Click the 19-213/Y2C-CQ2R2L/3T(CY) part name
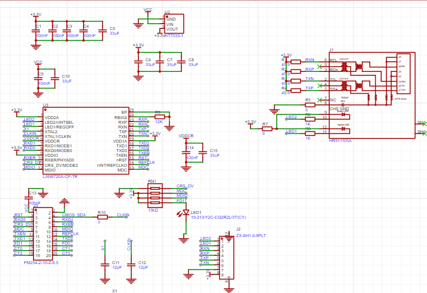 pos(219,217)
